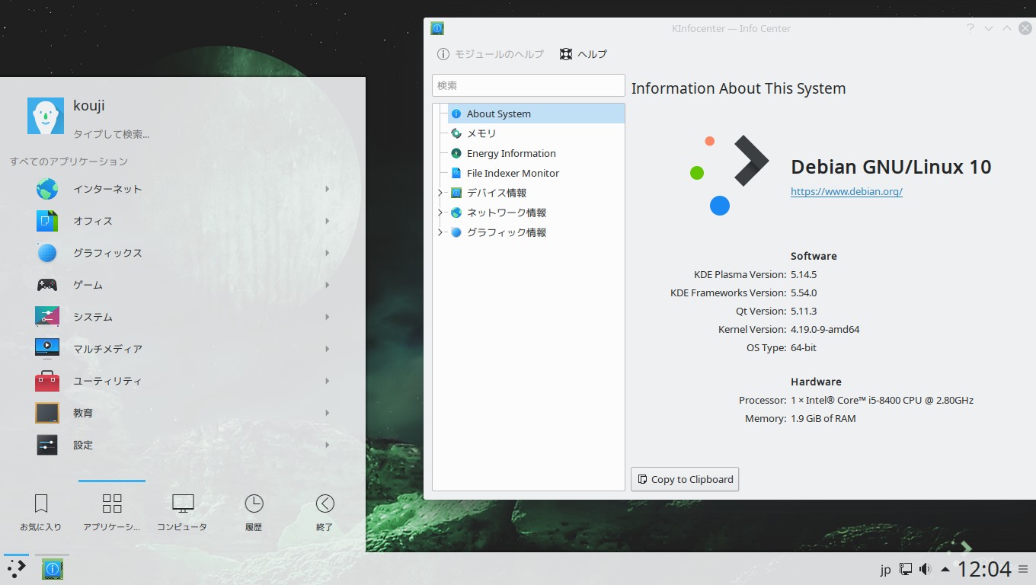Open the Games gamepad icon
Viewport: 1036px width, 585px height.
(x=47, y=285)
